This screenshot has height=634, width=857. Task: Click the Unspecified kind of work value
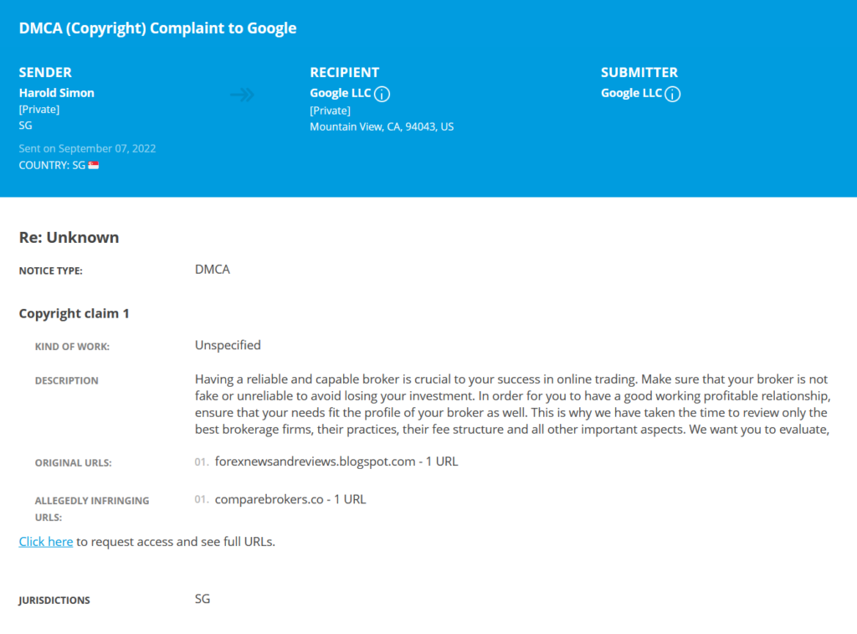[x=228, y=345]
